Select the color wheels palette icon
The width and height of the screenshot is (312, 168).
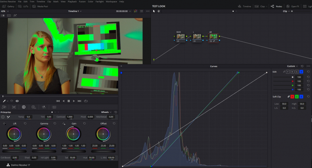tap(24, 107)
